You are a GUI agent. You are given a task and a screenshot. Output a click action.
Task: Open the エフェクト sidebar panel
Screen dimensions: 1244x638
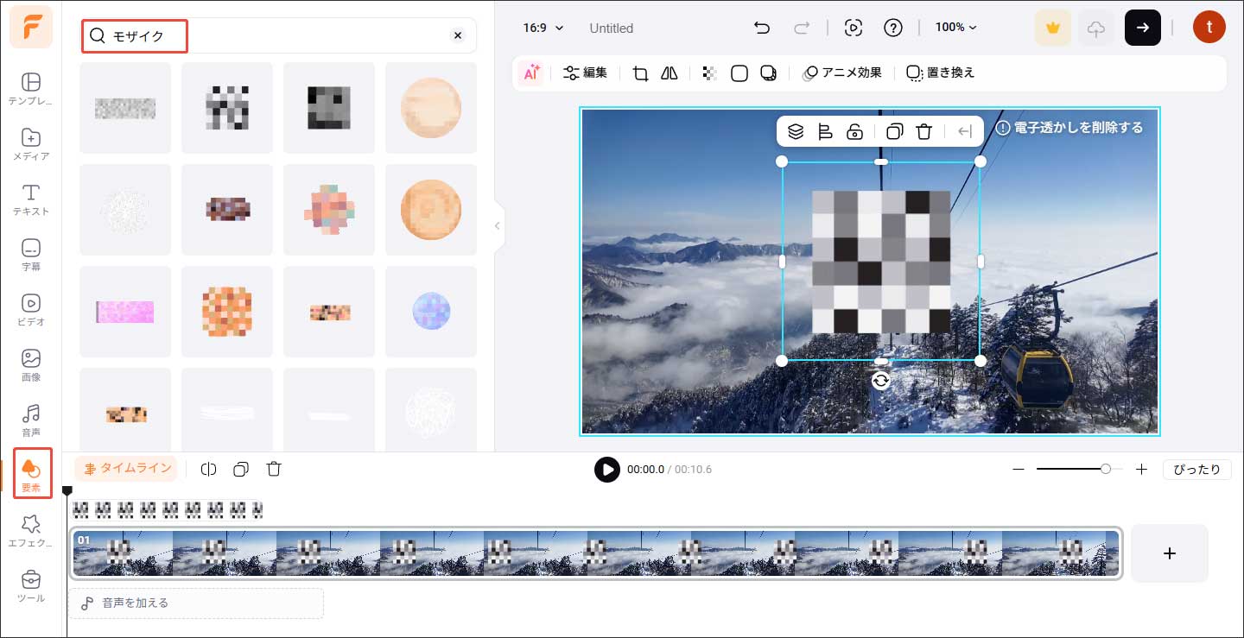(30, 531)
